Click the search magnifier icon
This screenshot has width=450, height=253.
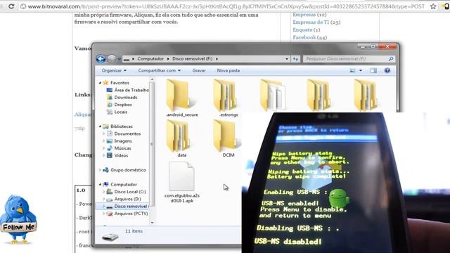click(x=391, y=59)
